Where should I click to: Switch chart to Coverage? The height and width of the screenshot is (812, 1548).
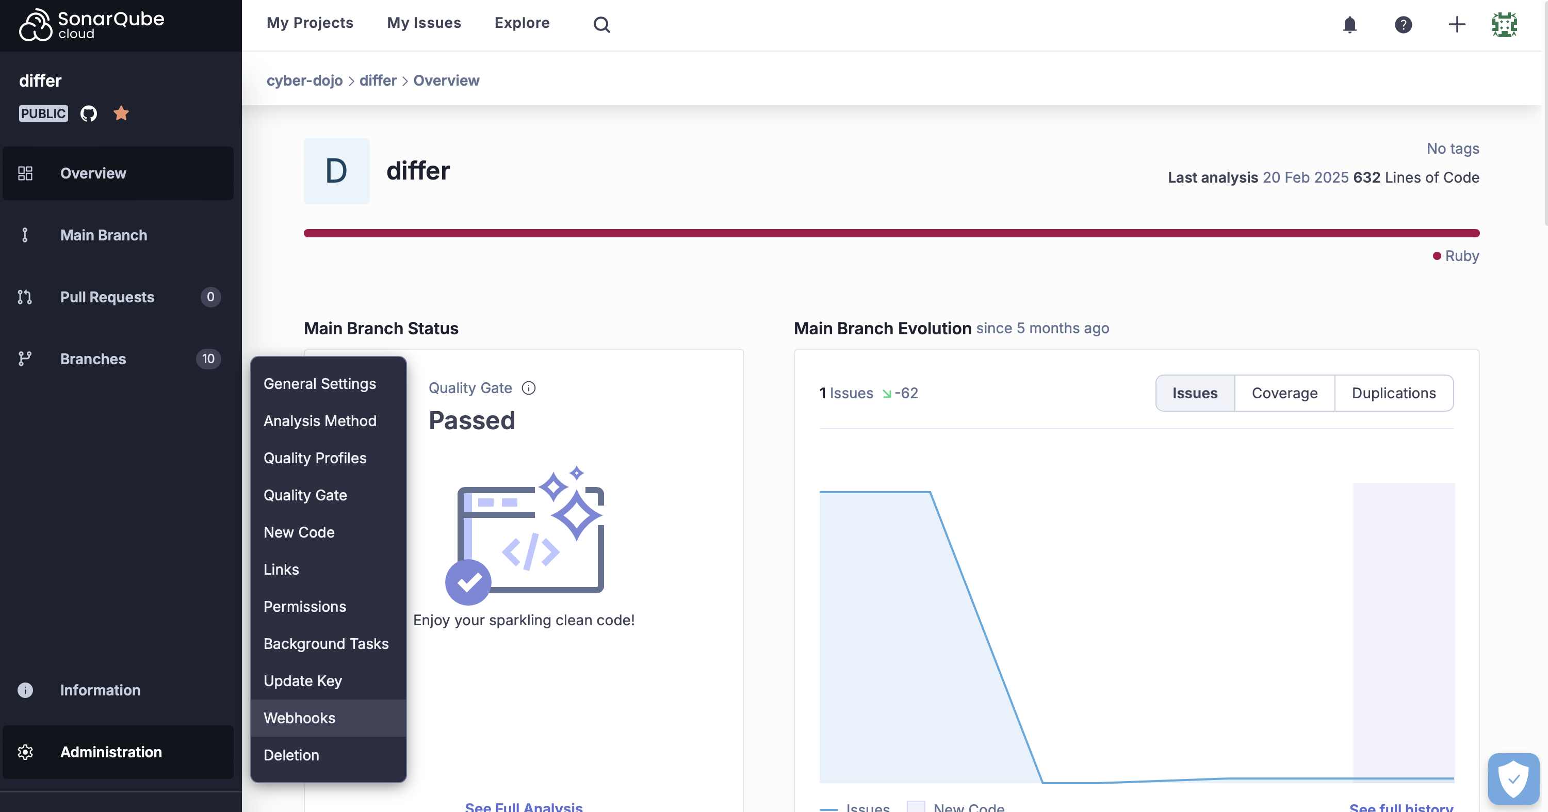click(1284, 393)
